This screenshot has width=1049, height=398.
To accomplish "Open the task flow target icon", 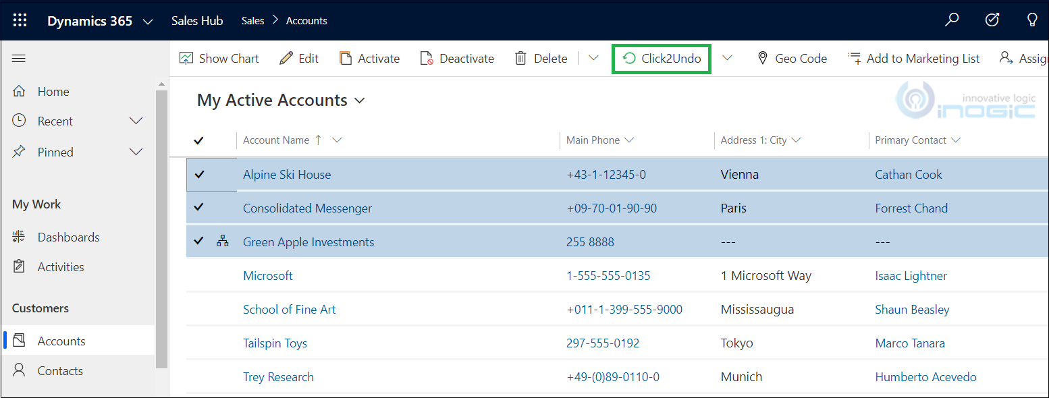I will click(x=992, y=20).
